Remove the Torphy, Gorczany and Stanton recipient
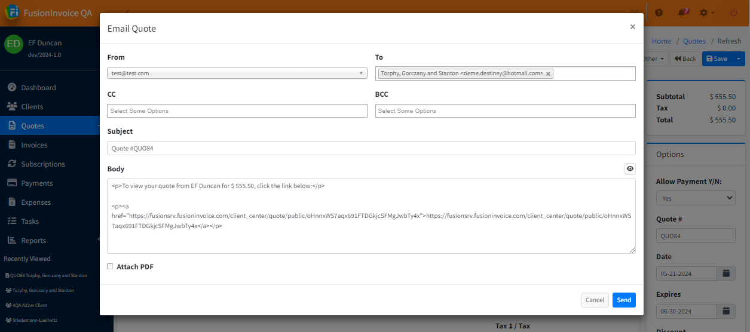The width and height of the screenshot is (750, 332). click(548, 73)
